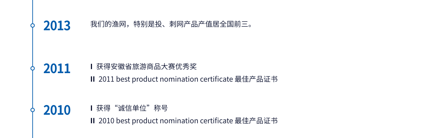Click vertical timeline line between 2013 and 2011
This screenshot has width=431, height=138.
click(x=33, y=47)
